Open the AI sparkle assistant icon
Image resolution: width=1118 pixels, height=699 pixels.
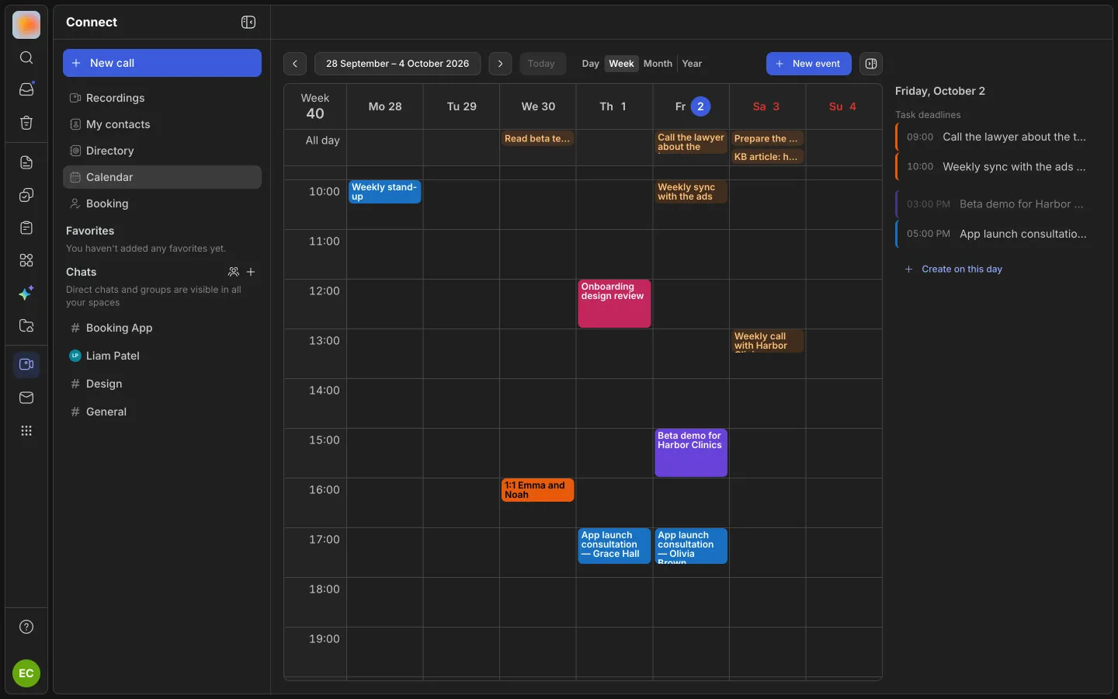click(x=26, y=293)
